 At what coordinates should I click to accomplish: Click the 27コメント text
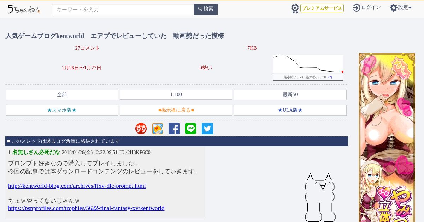click(87, 48)
